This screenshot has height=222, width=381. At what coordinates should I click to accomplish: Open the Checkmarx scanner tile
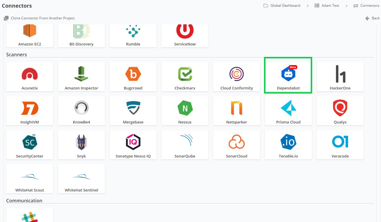pos(185,77)
